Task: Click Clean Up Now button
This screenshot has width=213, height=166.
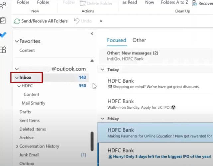Action: click(x=150, y=2)
